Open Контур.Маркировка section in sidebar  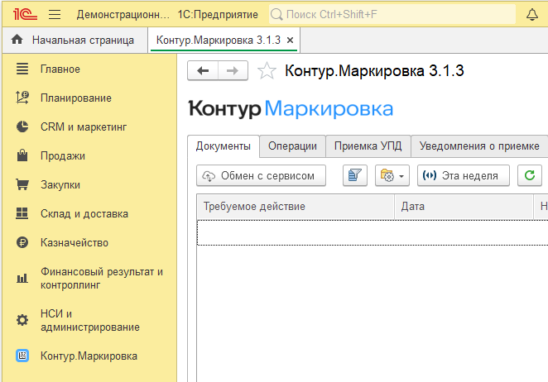(x=89, y=356)
